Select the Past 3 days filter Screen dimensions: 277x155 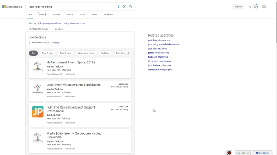[x=47, y=53]
